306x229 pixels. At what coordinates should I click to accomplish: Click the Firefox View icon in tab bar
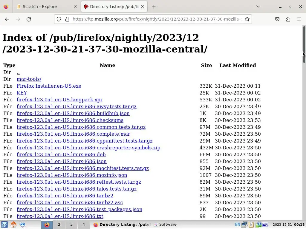6,7
